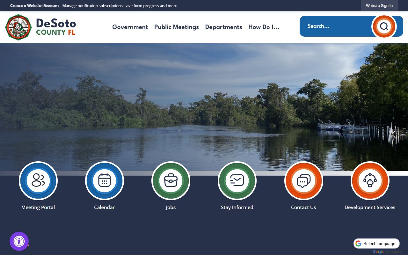The height and width of the screenshot is (255, 408).
Task: Open Contact Us chat bubble icon
Action: [x=303, y=180]
